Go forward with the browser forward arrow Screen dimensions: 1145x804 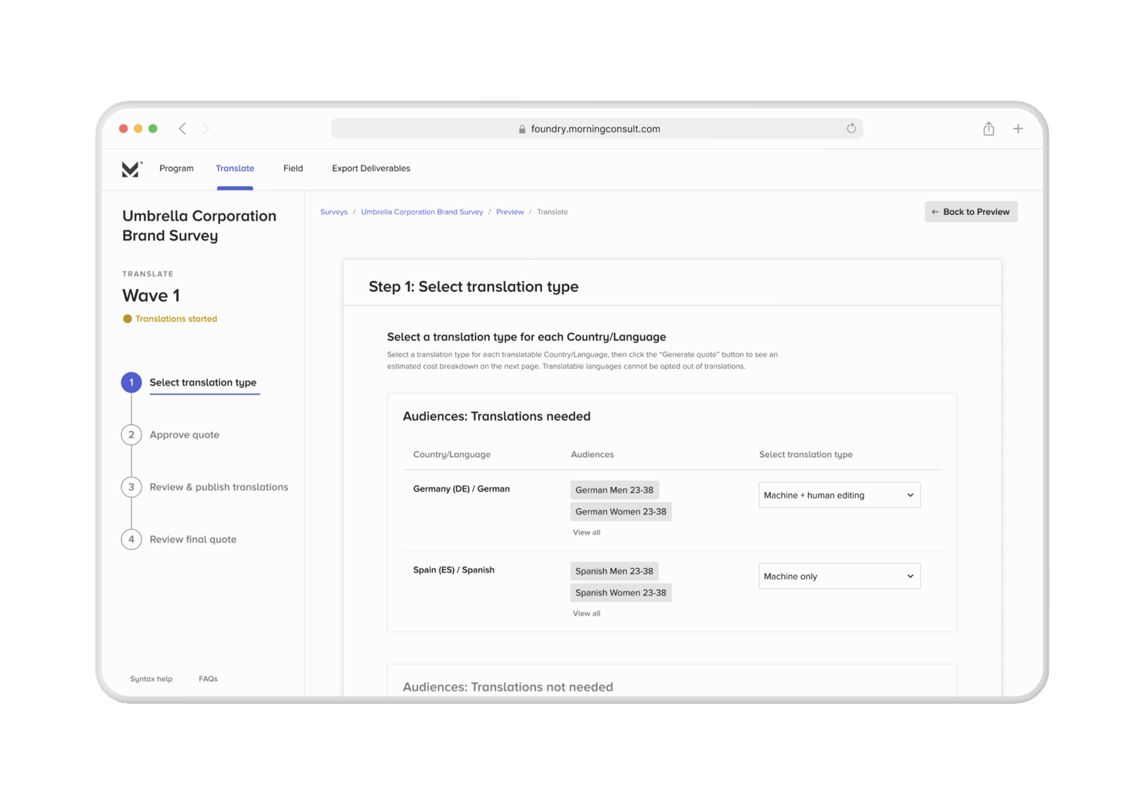[x=206, y=129]
